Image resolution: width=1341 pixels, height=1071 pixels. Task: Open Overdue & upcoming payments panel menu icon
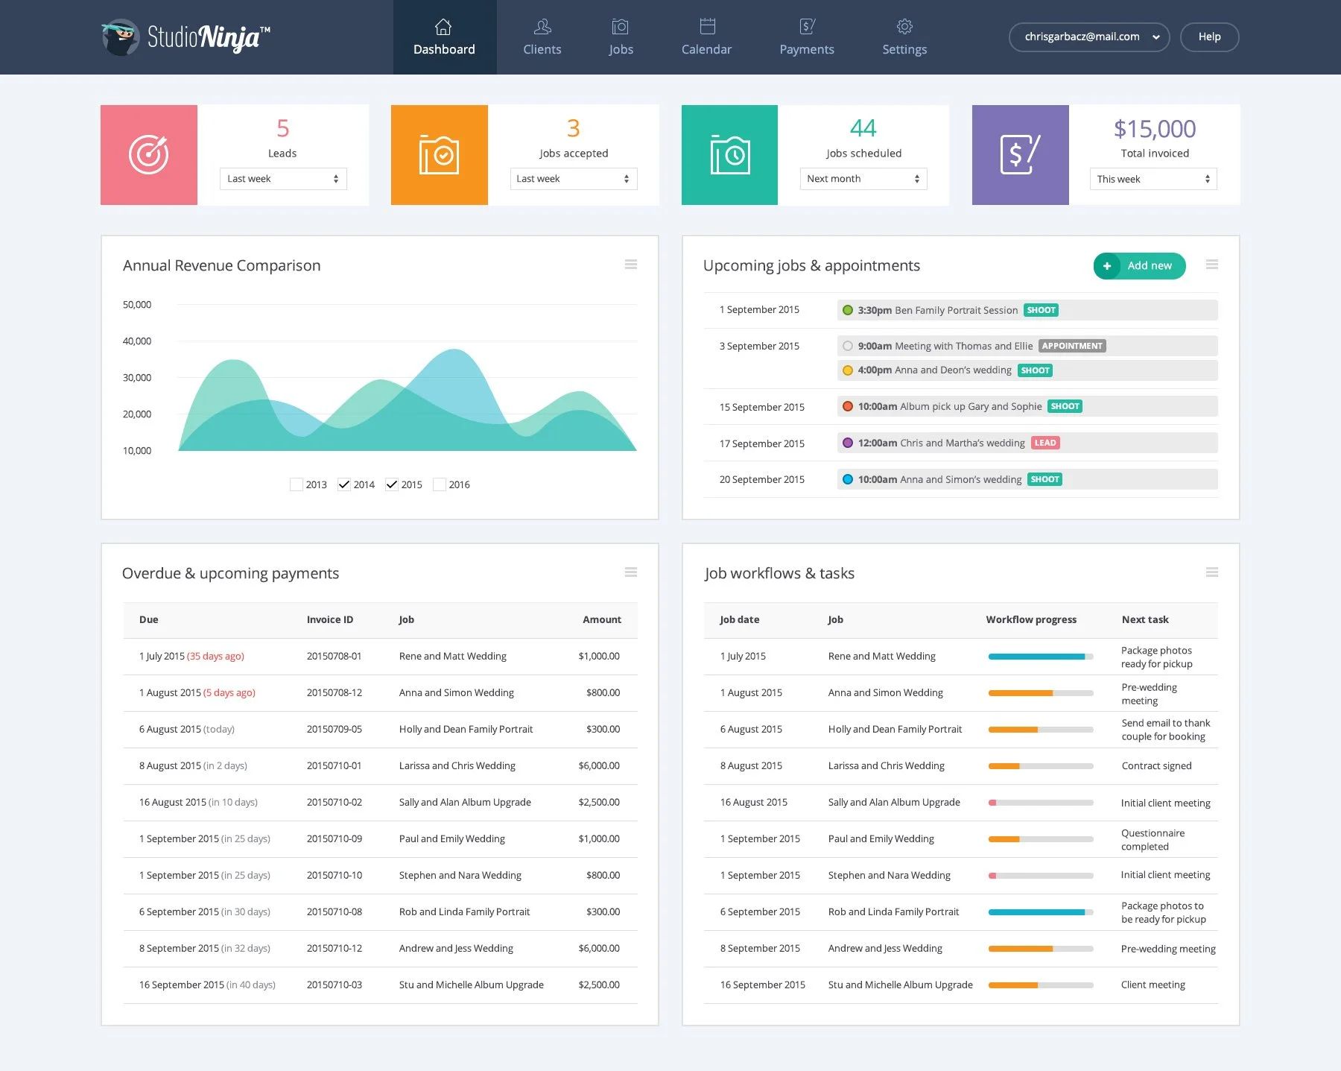coord(631,572)
